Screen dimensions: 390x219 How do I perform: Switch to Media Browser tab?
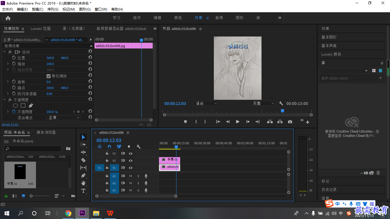[46, 132]
